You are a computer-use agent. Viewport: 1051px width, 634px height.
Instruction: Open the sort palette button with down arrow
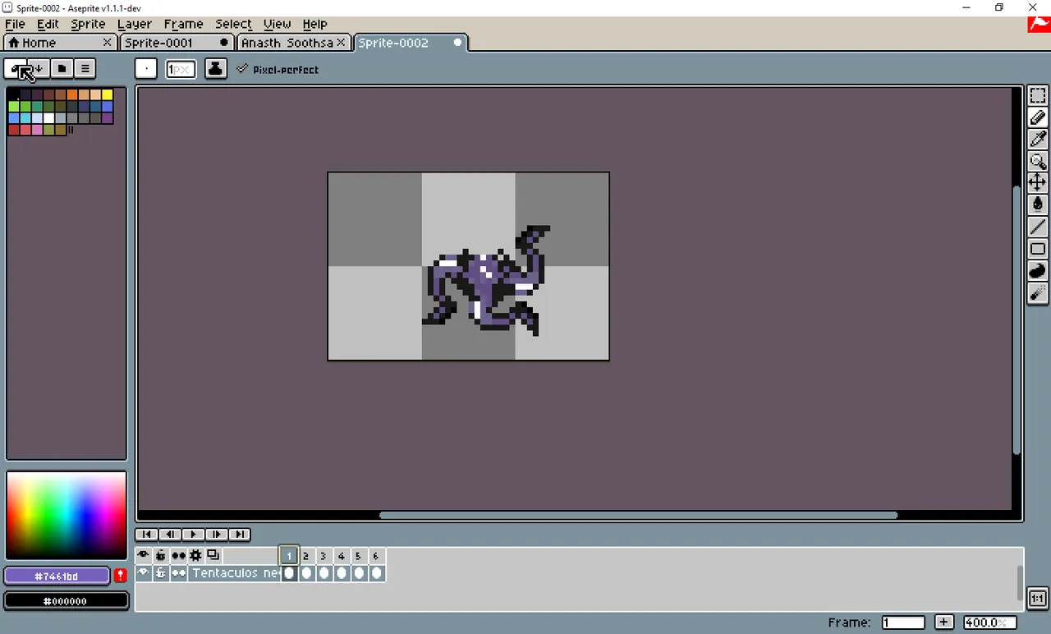click(x=39, y=68)
